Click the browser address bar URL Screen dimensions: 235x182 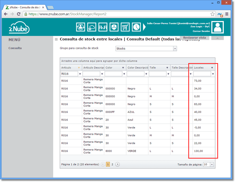[x=68, y=14]
